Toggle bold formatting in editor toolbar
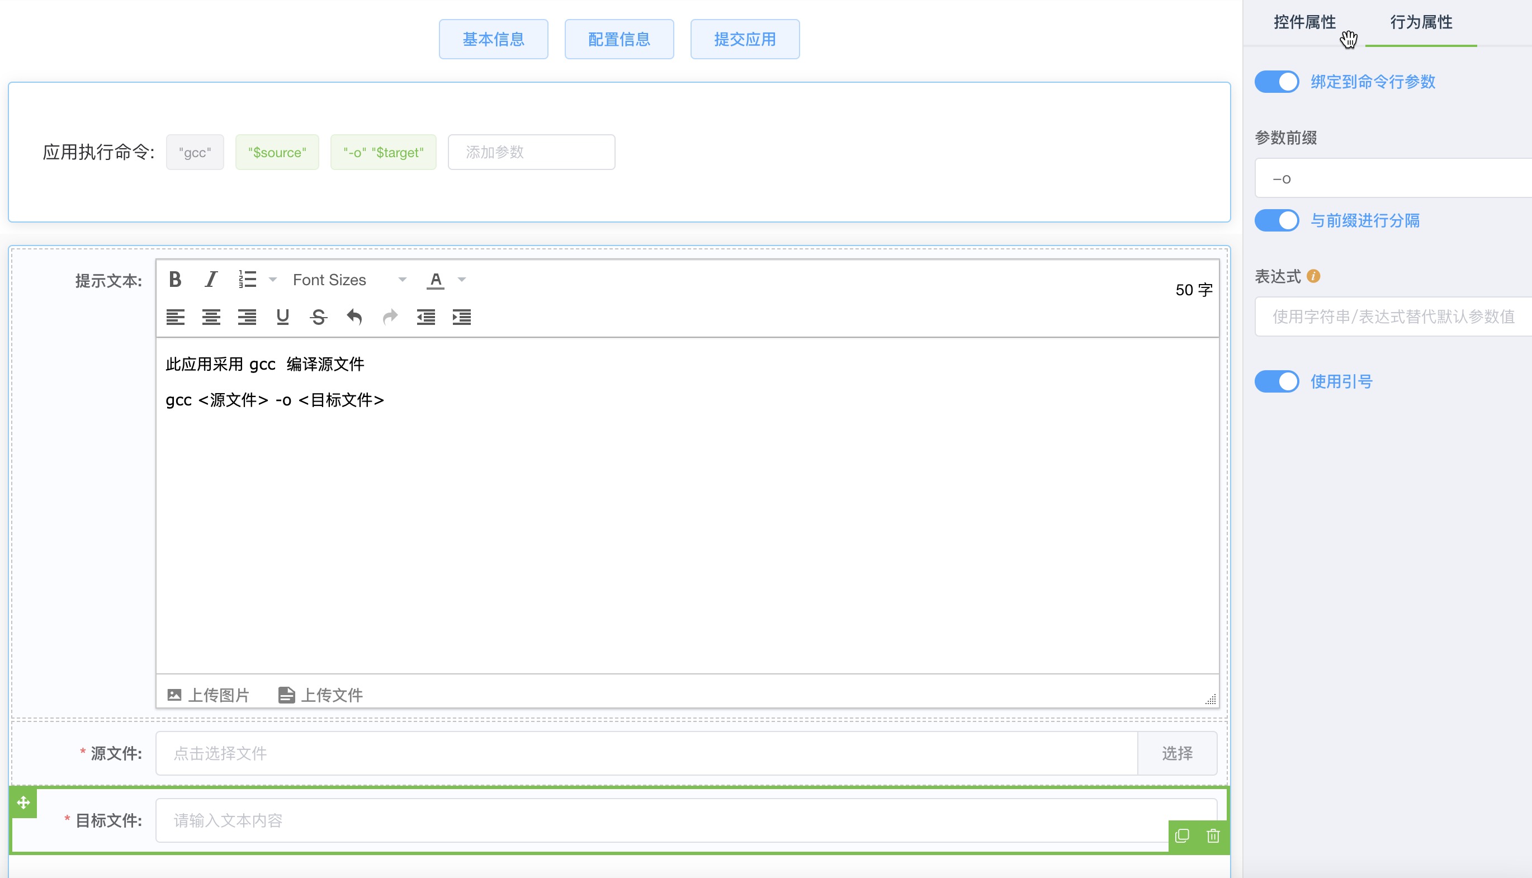The height and width of the screenshot is (878, 1532). point(175,279)
